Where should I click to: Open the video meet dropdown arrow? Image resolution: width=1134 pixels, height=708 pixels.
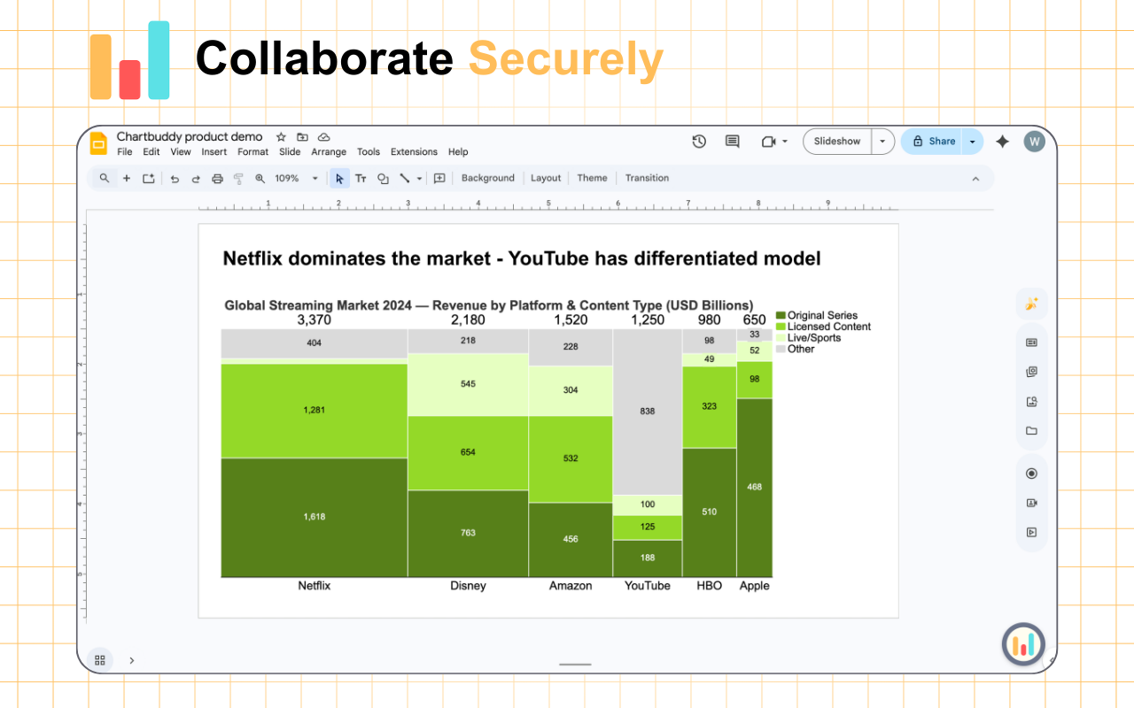coord(785,142)
